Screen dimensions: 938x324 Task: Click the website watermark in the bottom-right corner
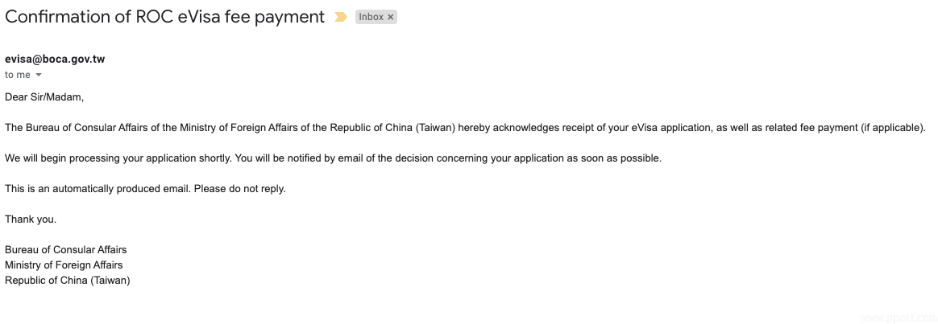pos(900,316)
